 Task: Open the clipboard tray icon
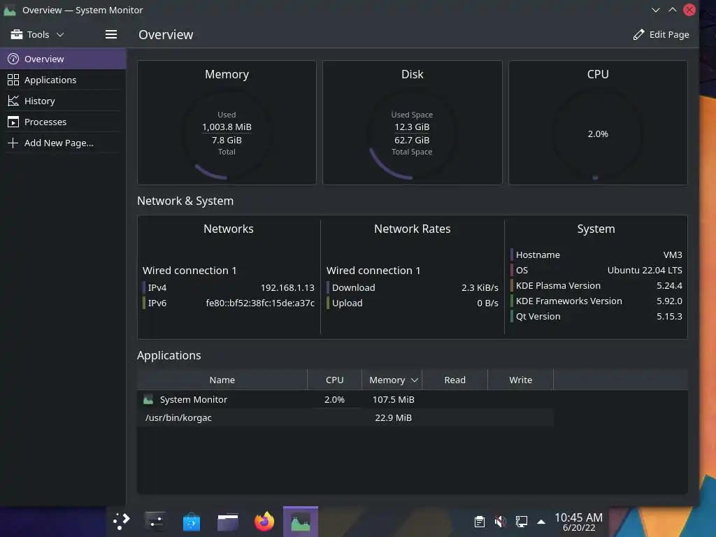tap(480, 521)
